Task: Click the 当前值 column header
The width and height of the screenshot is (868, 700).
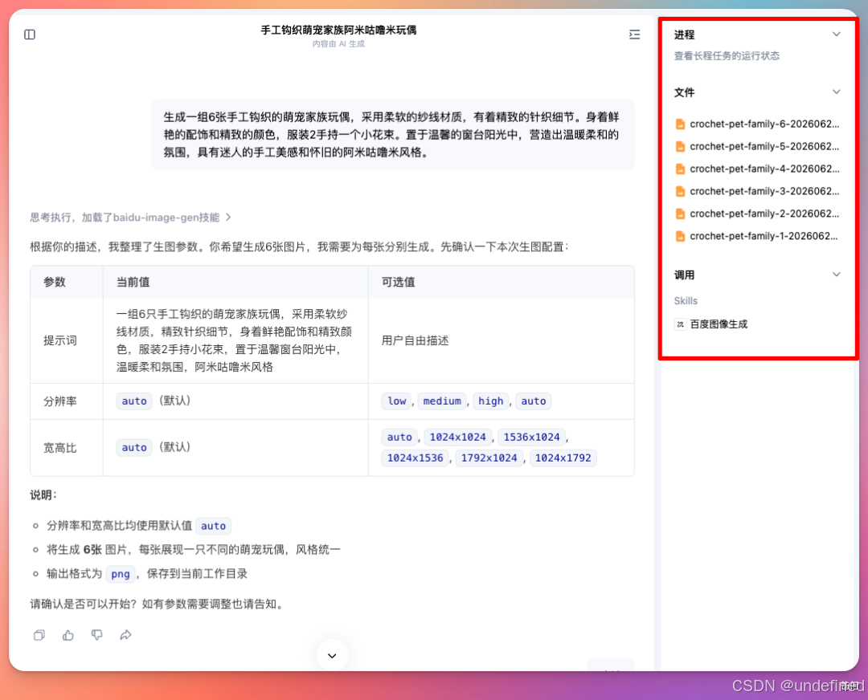Action: [x=133, y=282]
